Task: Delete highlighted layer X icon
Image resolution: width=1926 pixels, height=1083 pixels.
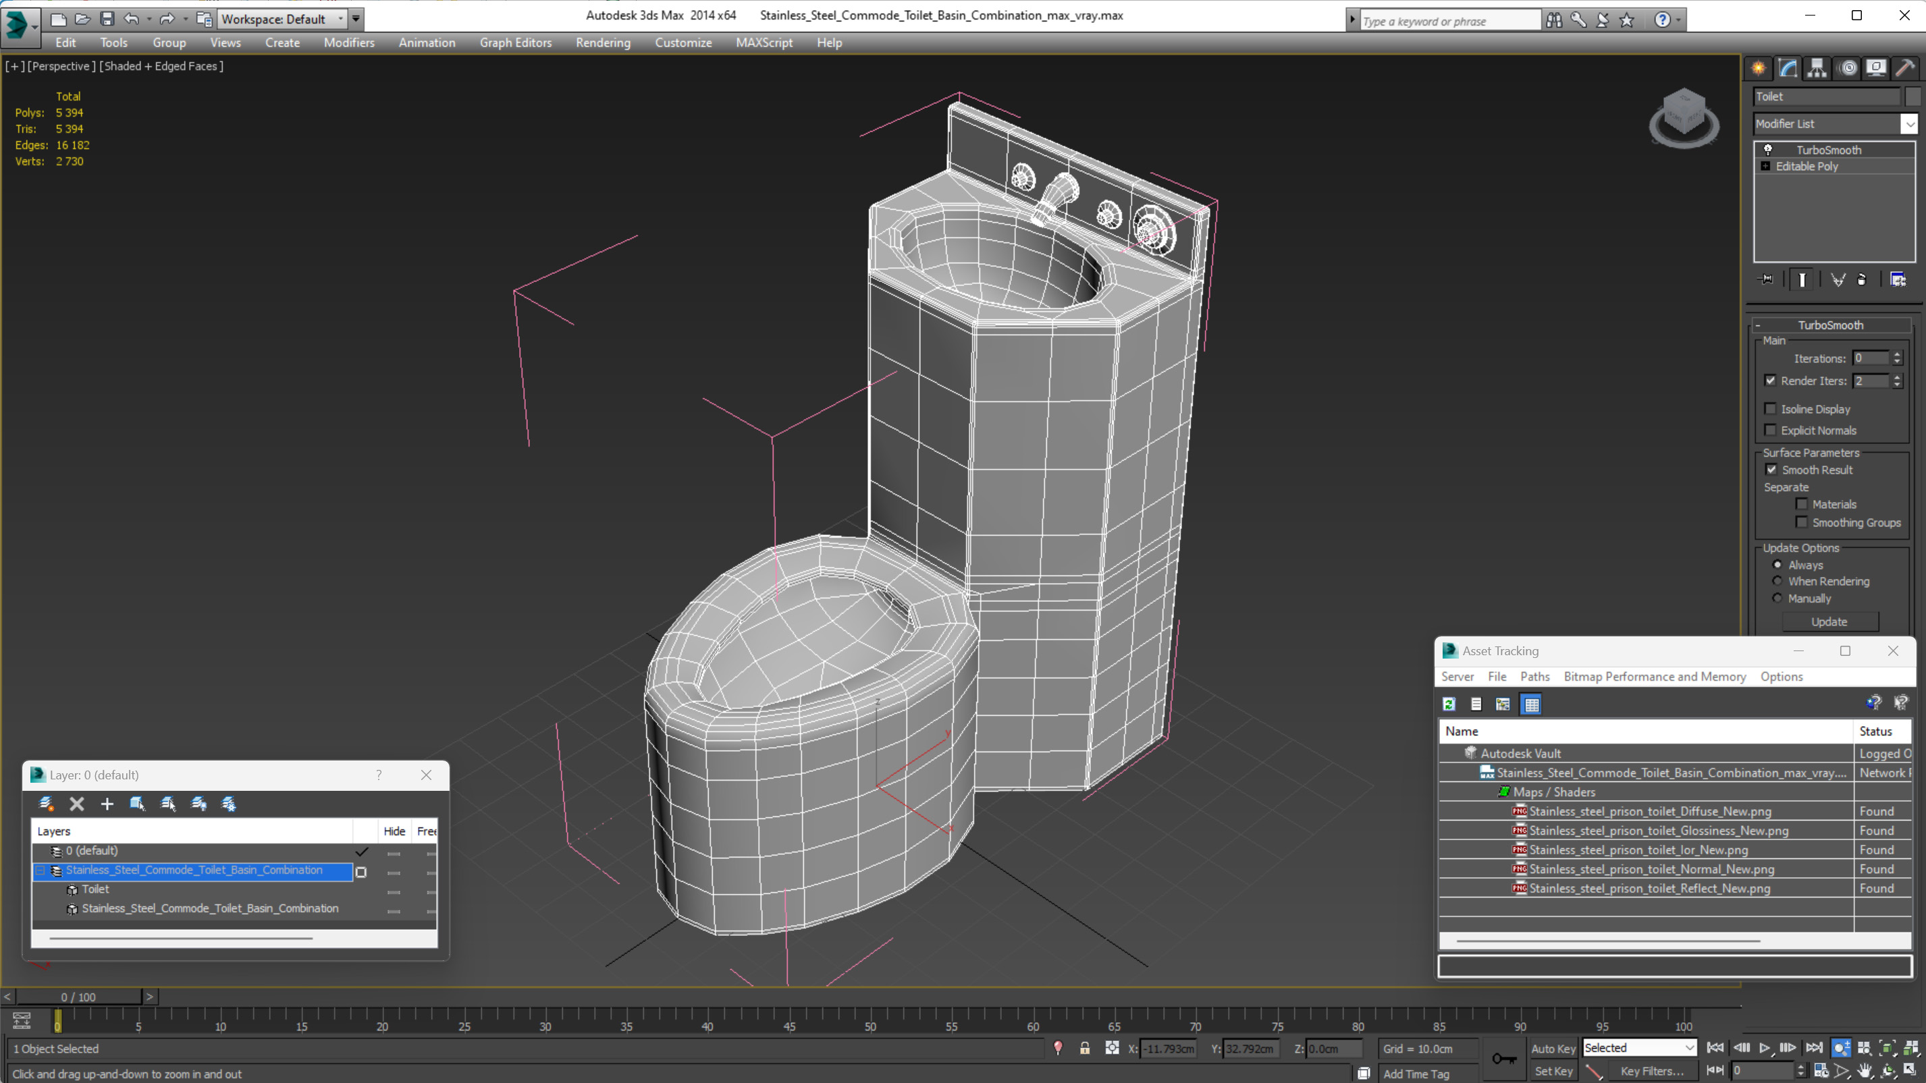Action: 76,804
